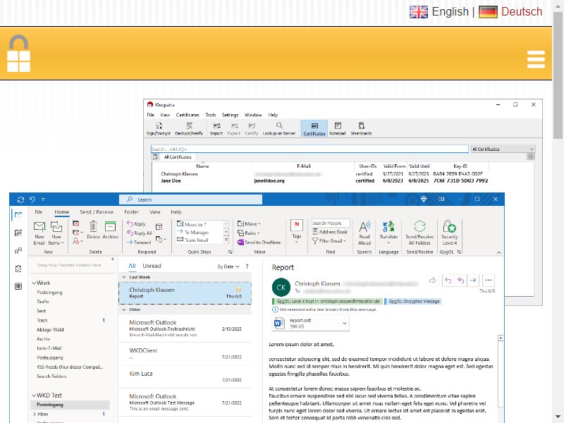
Task: Click the sync icon in Outlook title bar
Action: pos(20,200)
